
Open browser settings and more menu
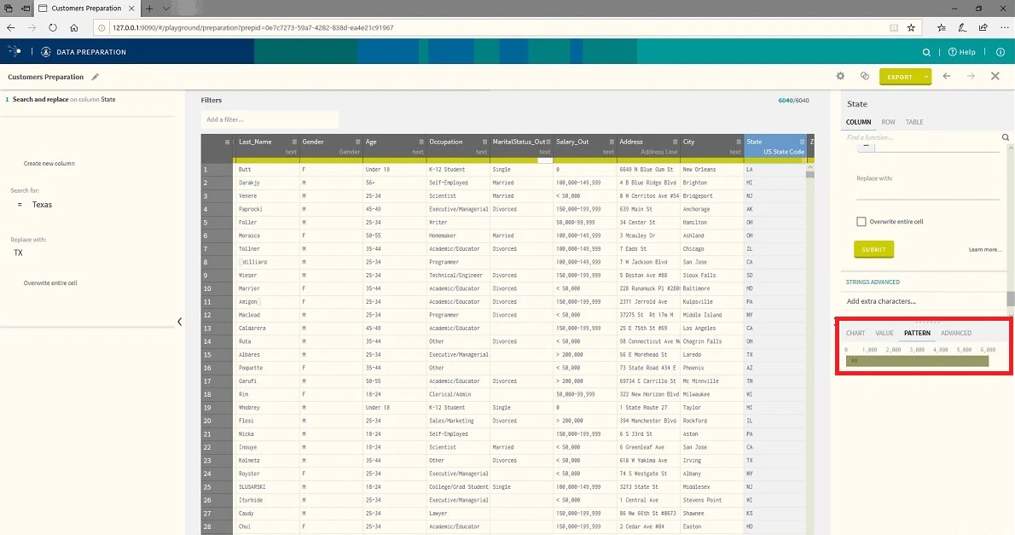(1004, 28)
